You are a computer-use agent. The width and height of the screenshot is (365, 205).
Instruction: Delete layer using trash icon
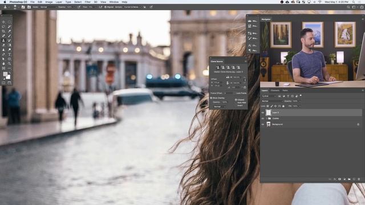[x=359, y=179]
